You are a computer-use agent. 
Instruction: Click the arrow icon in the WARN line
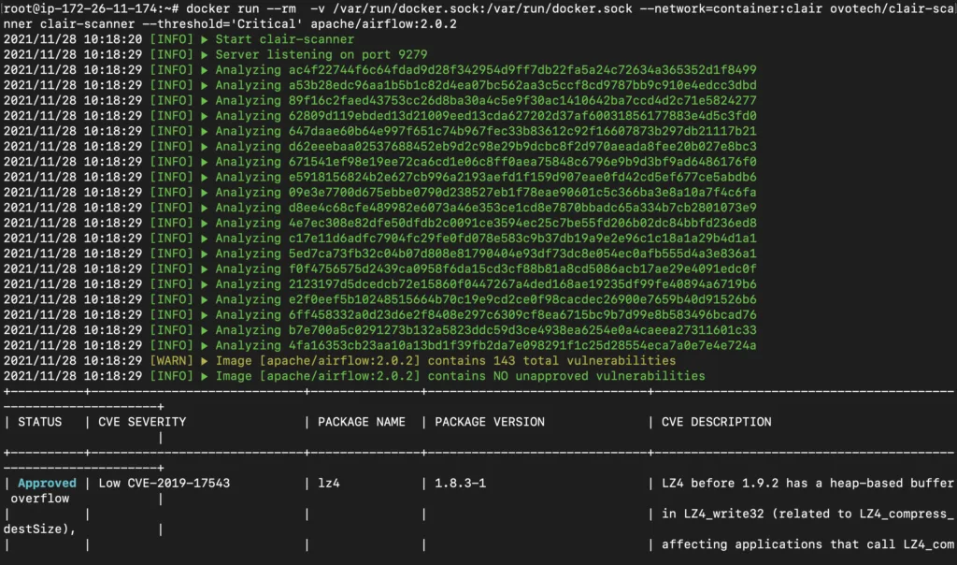click(x=205, y=361)
